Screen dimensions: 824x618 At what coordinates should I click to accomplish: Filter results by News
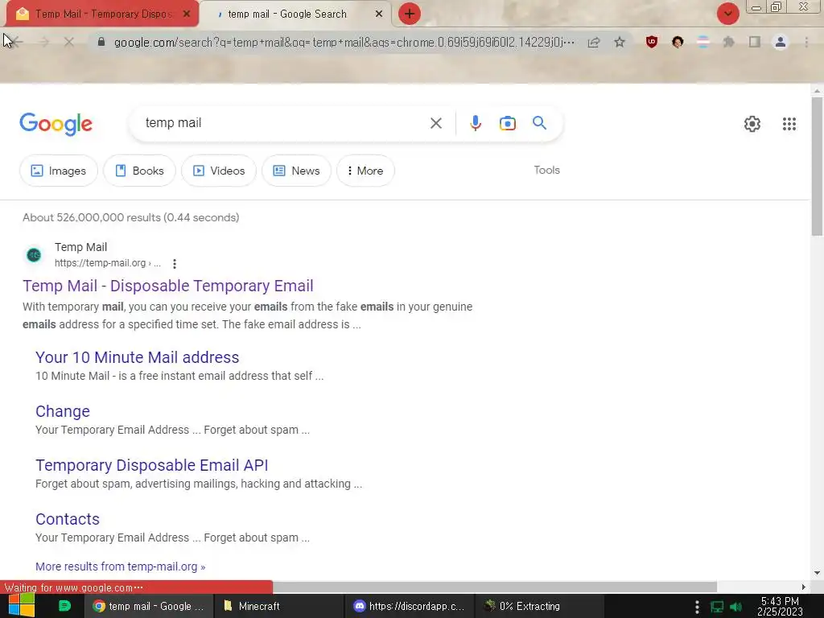coord(296,171)
